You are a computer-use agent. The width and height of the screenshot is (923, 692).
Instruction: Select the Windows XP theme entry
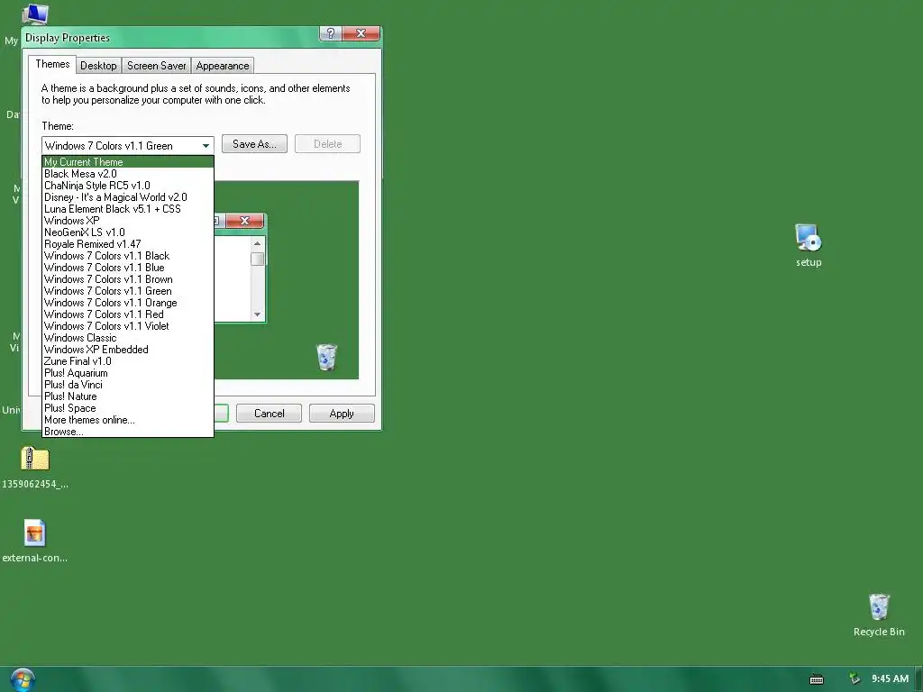click(128, 221)
